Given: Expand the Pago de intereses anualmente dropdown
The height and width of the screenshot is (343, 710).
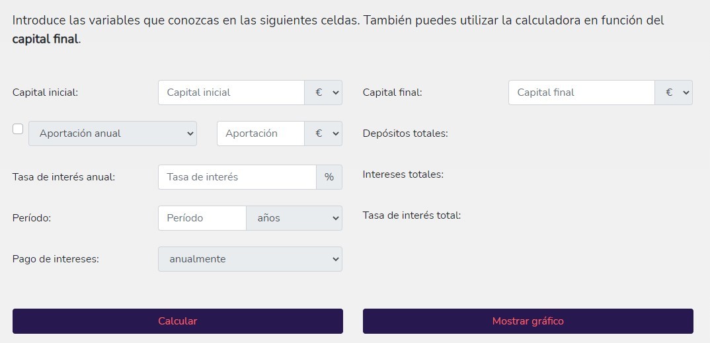Looking at the screenshot, I should tap(251, 259).
